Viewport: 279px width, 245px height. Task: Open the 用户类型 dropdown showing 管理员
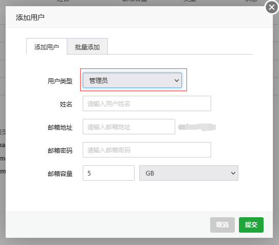[x=132, y=80]
